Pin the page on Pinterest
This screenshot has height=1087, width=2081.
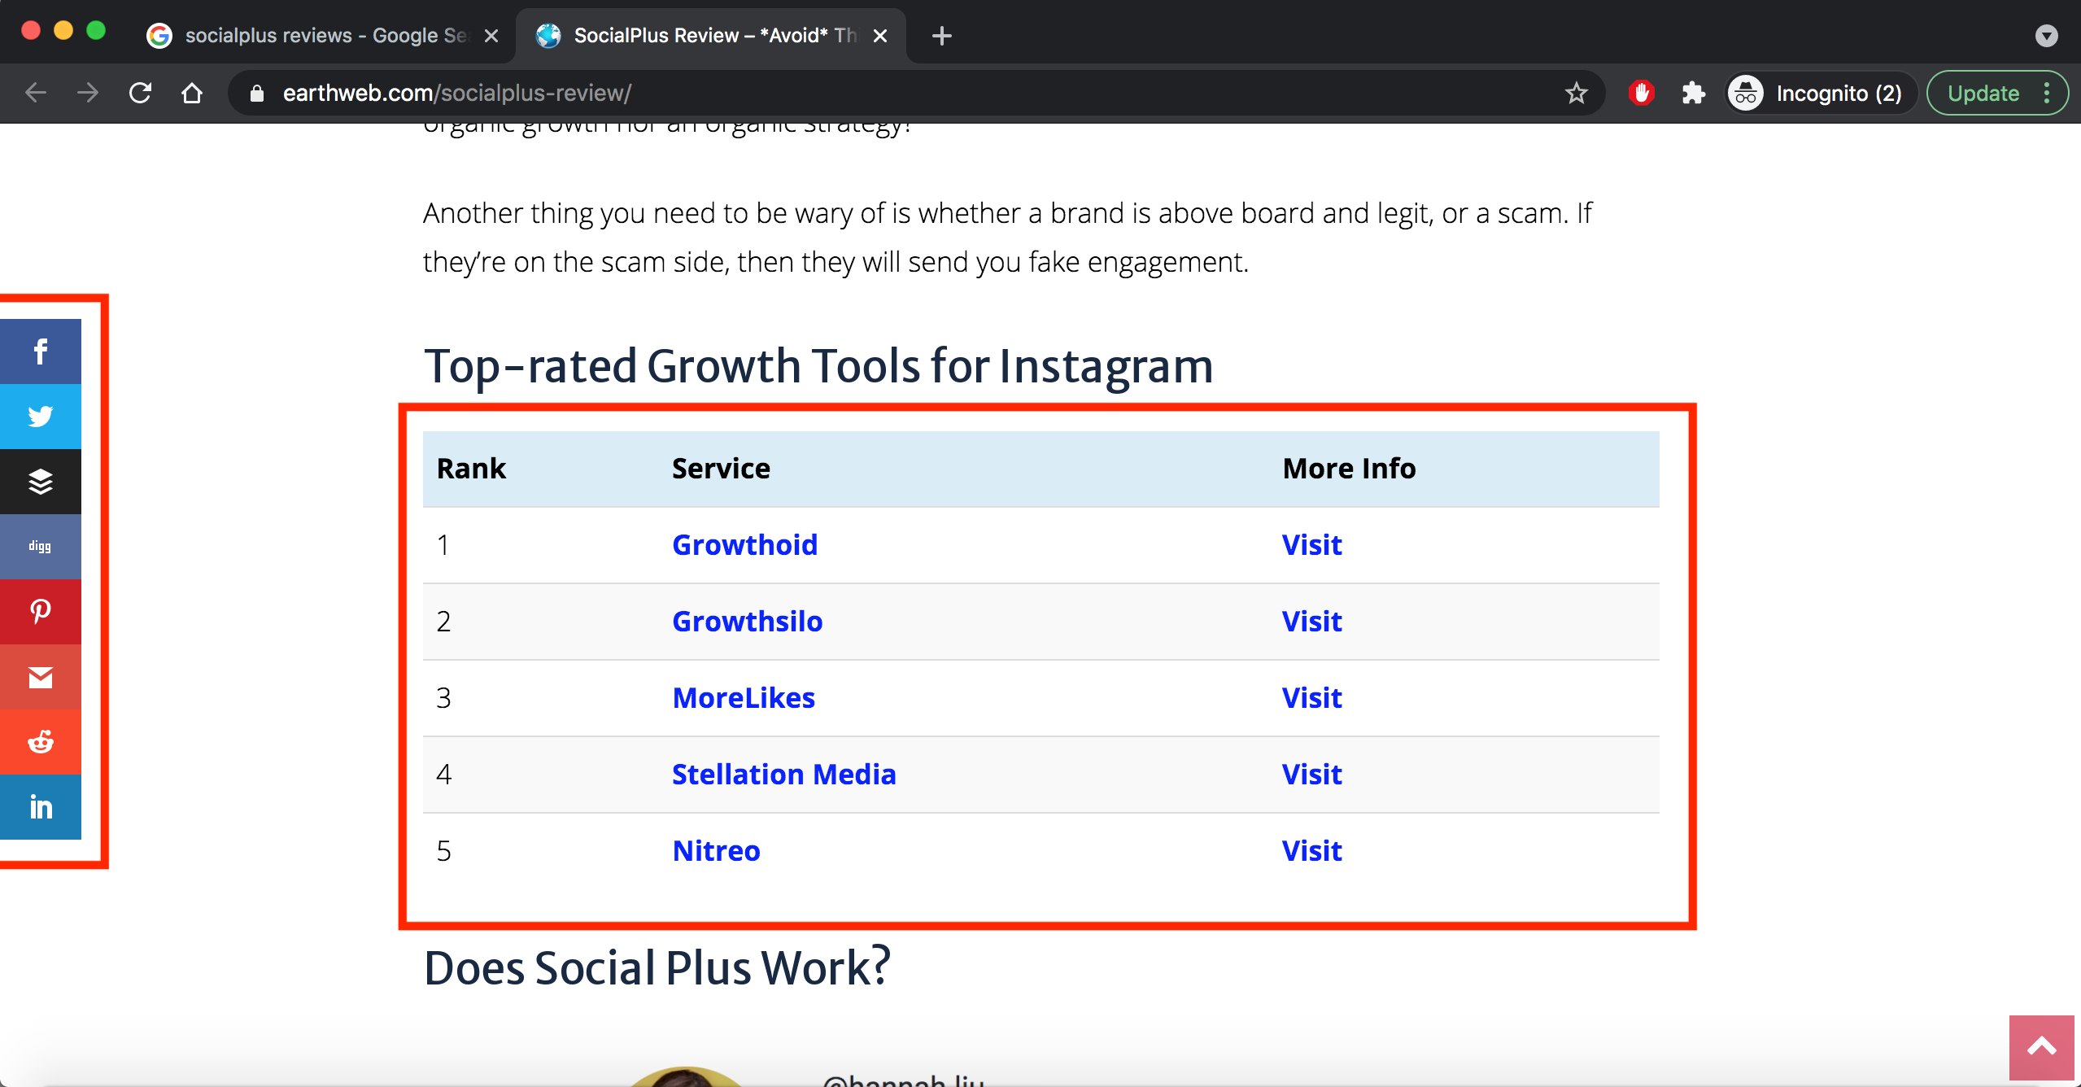click(x=41, y=612)
